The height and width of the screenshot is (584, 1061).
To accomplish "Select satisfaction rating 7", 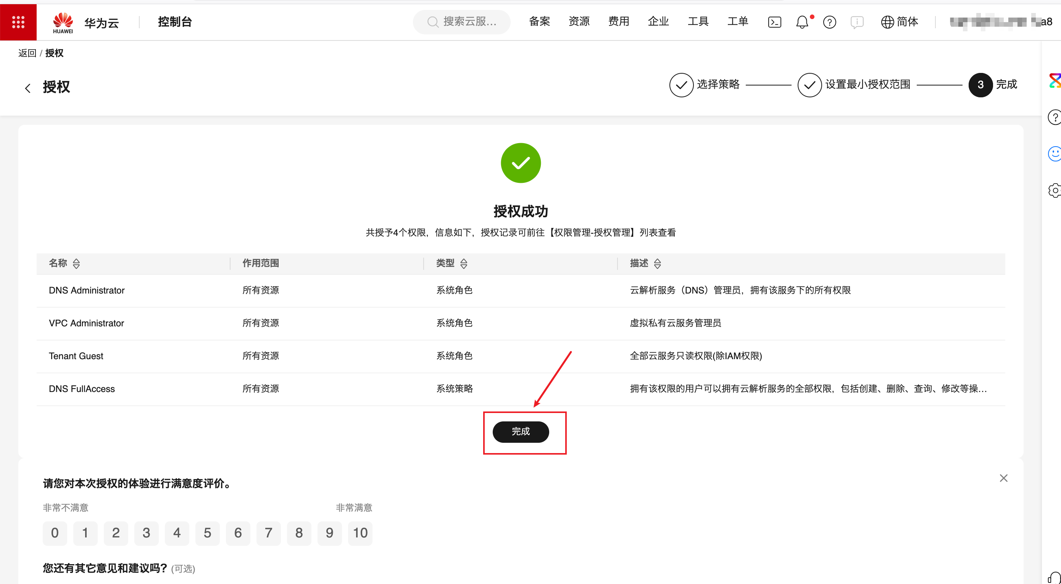I will tap(268, 533).
